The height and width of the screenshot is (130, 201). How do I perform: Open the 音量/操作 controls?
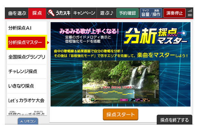(151, 13)
